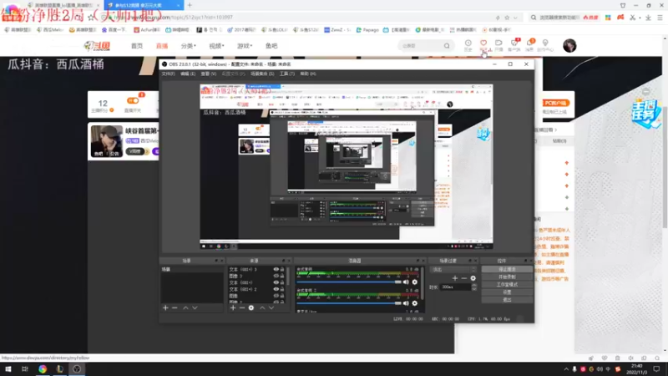Add a scene transition with the plus icon
668x376 pixels.
[455, 278]
